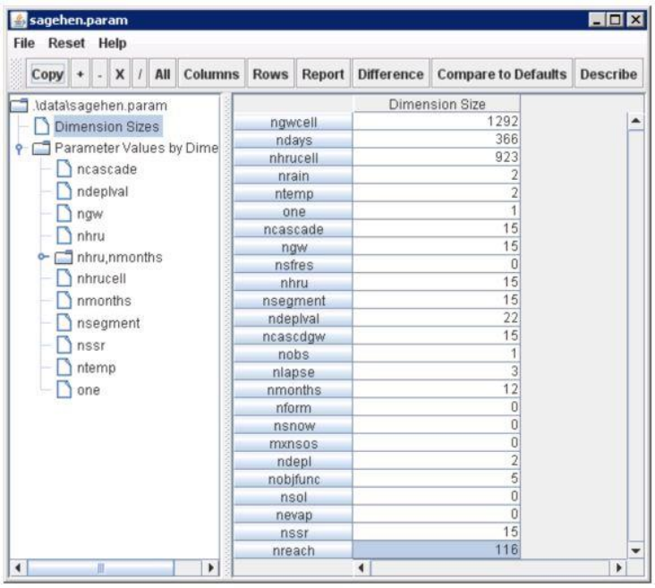Click the nmonths value cell 12

pos(436,389)
